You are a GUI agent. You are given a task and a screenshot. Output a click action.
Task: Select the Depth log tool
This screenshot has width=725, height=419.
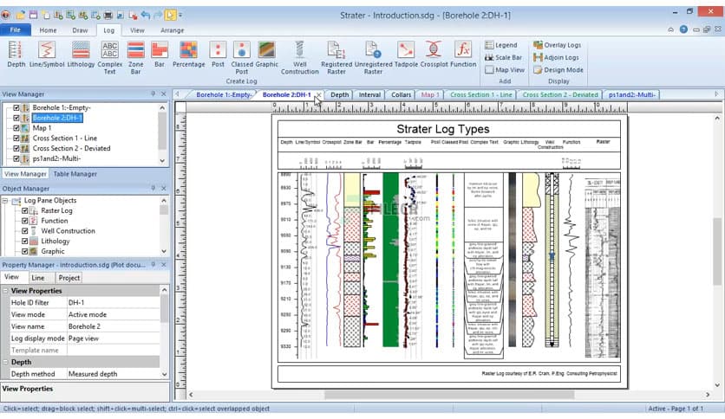pos(16,55)
